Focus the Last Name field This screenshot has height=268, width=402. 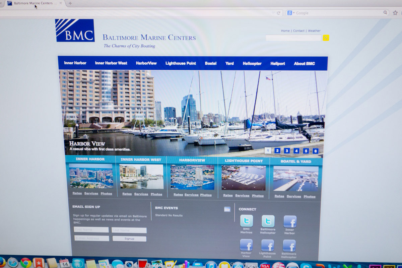[129, 230]
